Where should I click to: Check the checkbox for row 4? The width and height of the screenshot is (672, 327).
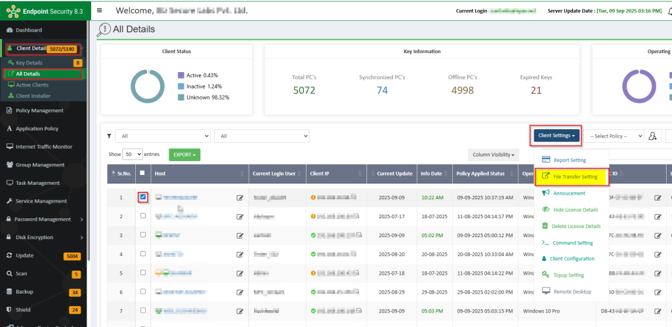(142, 253)
